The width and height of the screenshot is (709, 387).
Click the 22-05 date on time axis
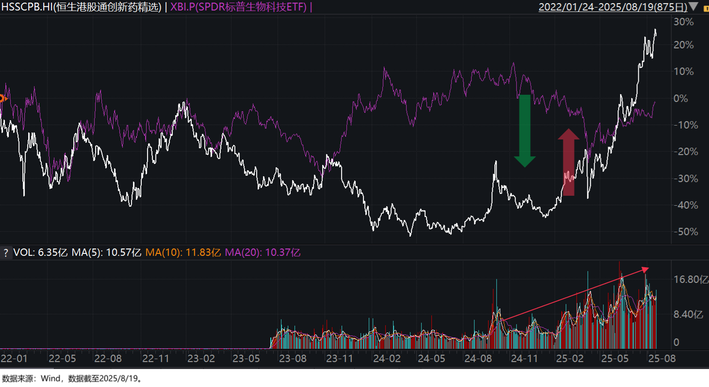(x=62, y=359)
